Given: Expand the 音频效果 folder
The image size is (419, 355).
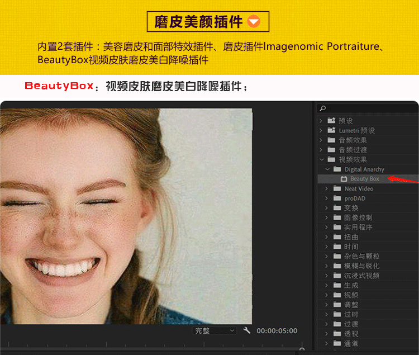Looking at the screenshot, I should pyautogui.click(x=321, y=140).
